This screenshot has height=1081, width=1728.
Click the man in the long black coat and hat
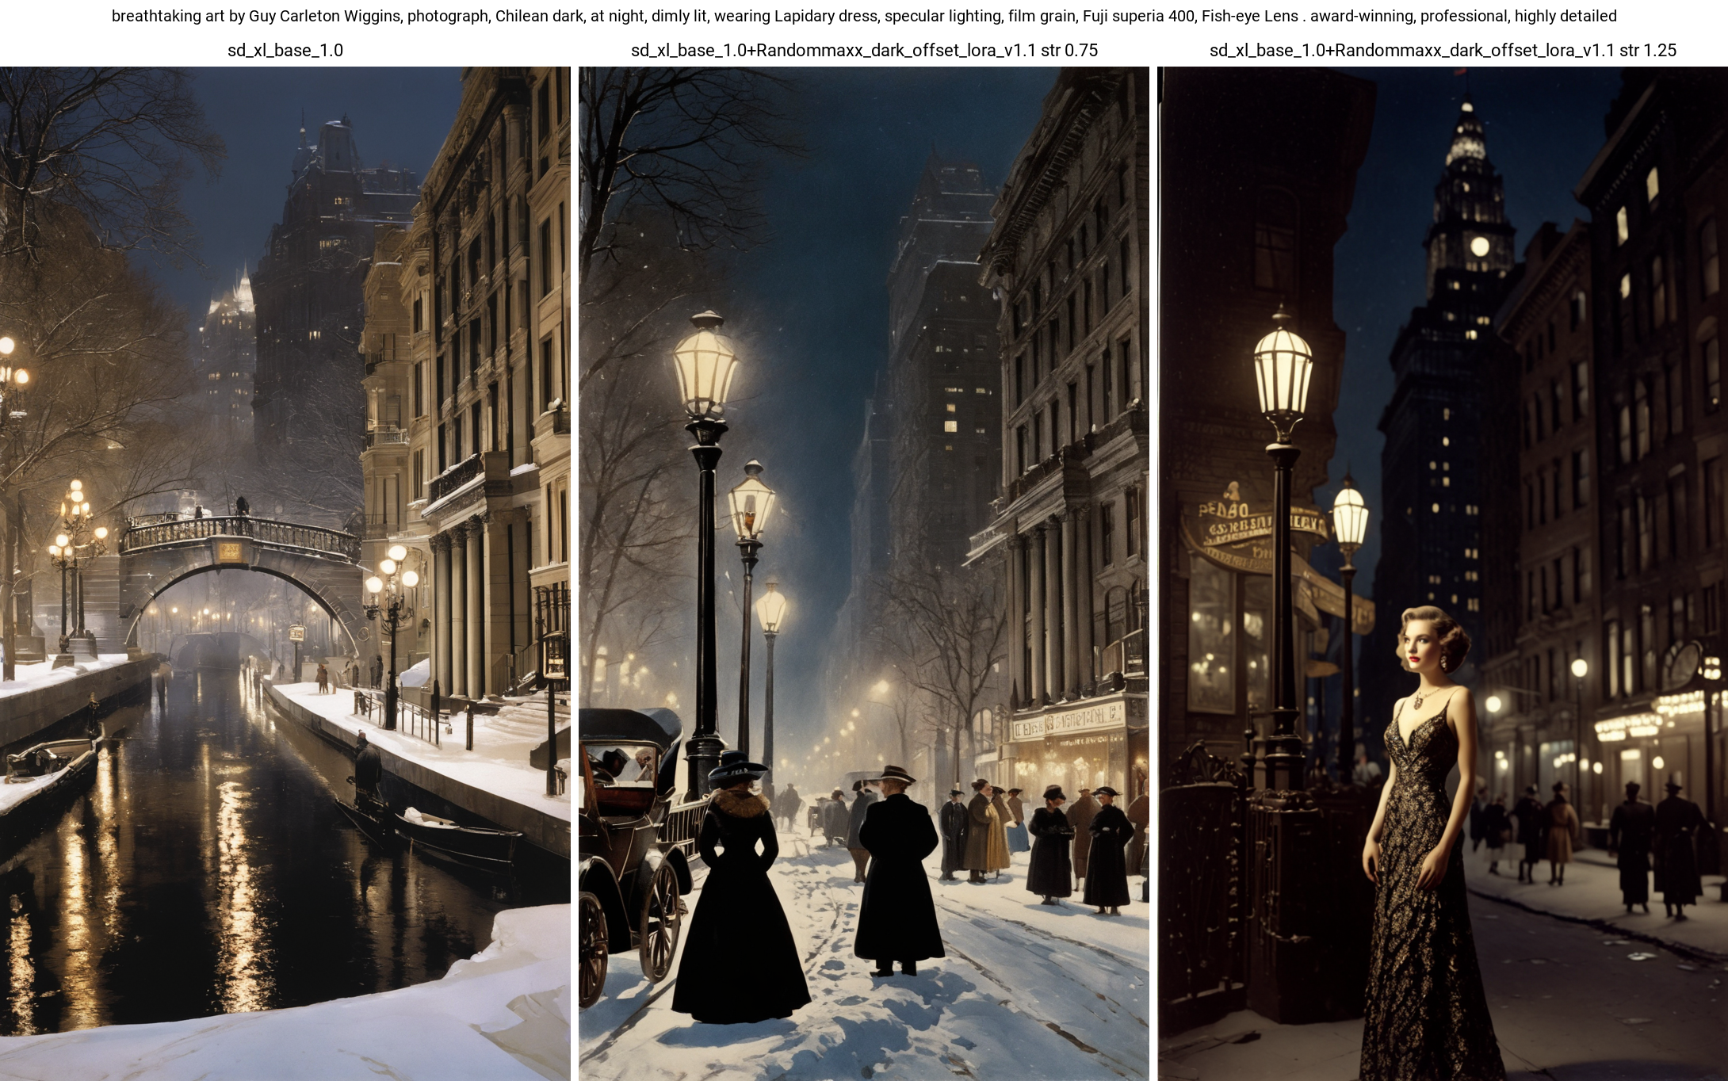coord(898,872)
